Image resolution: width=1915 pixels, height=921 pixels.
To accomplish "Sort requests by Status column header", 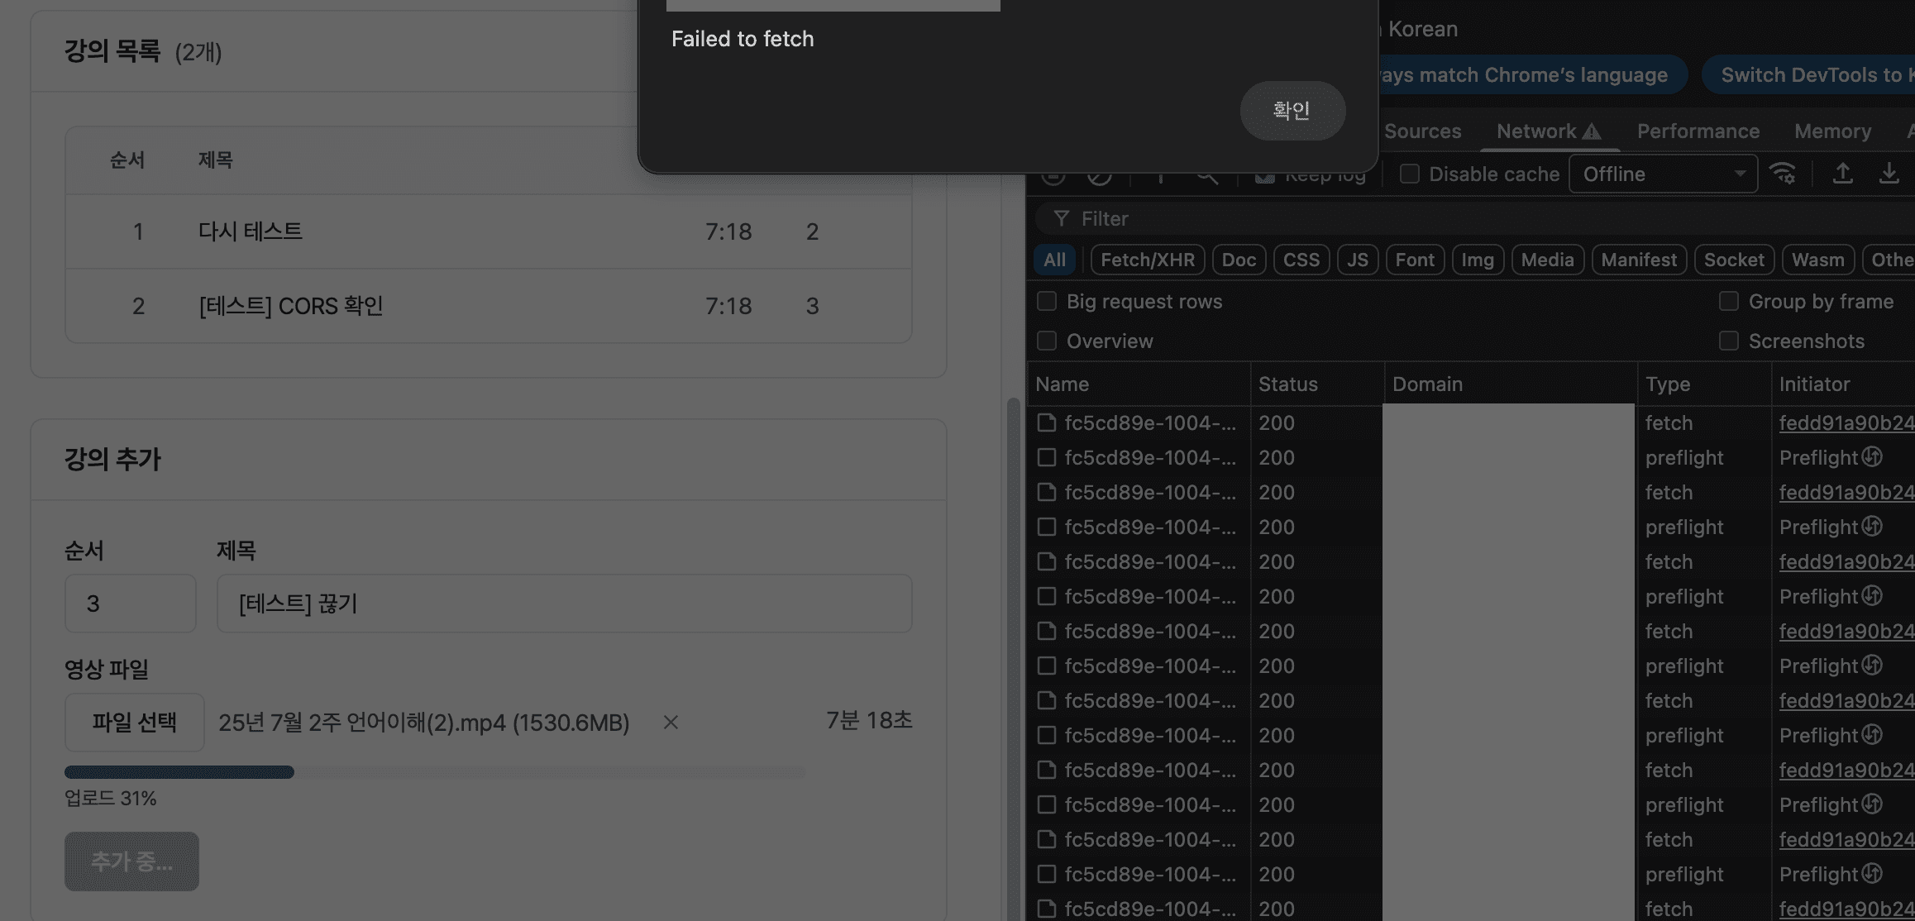I will pos(1317,384).
